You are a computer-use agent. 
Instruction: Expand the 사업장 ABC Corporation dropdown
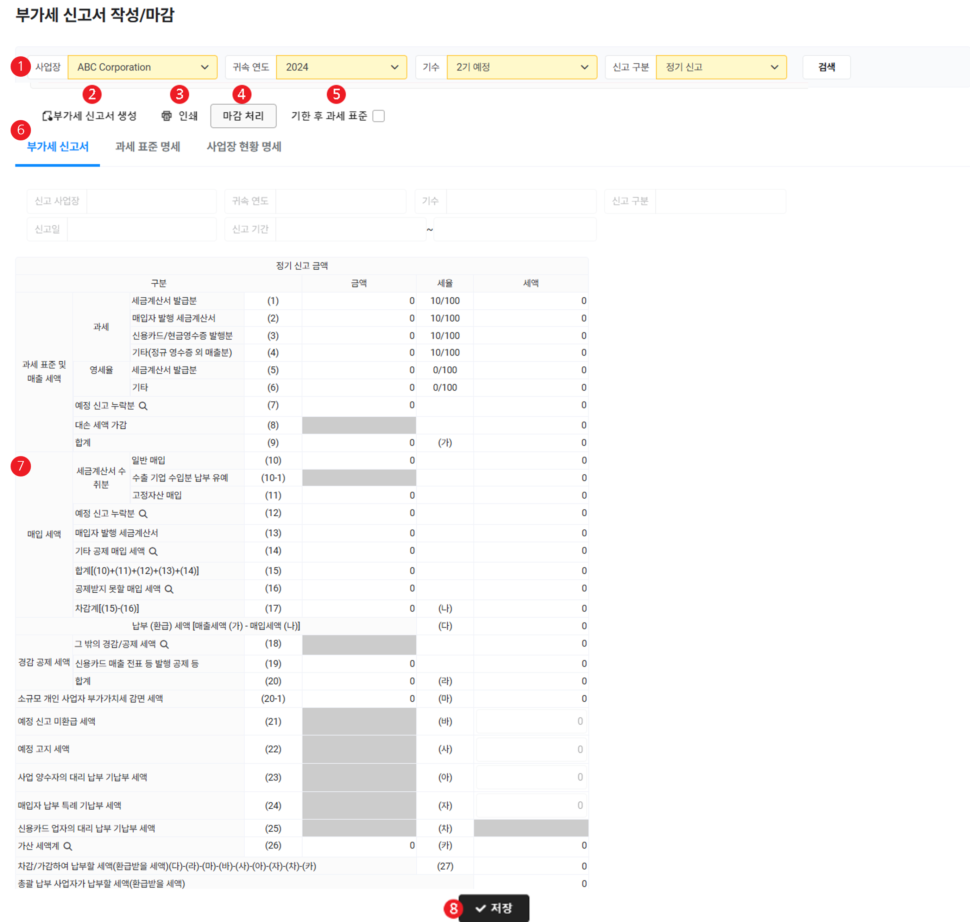[143, 67]
